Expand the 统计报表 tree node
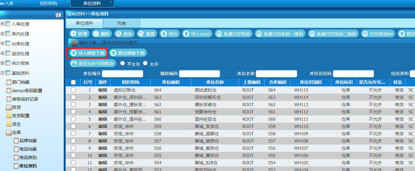 pyautogui.click(x=2, y=63)
